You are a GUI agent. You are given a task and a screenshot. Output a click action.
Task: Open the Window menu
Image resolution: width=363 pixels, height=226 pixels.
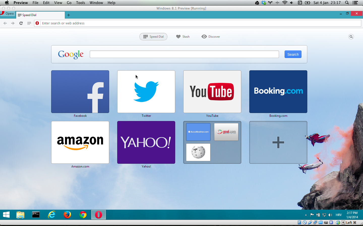coord(96,3)
